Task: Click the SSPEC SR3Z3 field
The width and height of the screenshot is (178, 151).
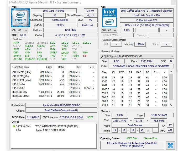Action: pyautogui.click(x=60, y=25)
